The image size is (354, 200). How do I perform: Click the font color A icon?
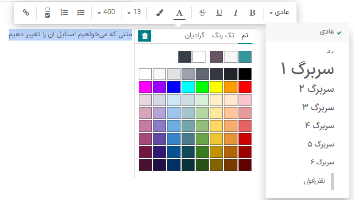point(179,13)
